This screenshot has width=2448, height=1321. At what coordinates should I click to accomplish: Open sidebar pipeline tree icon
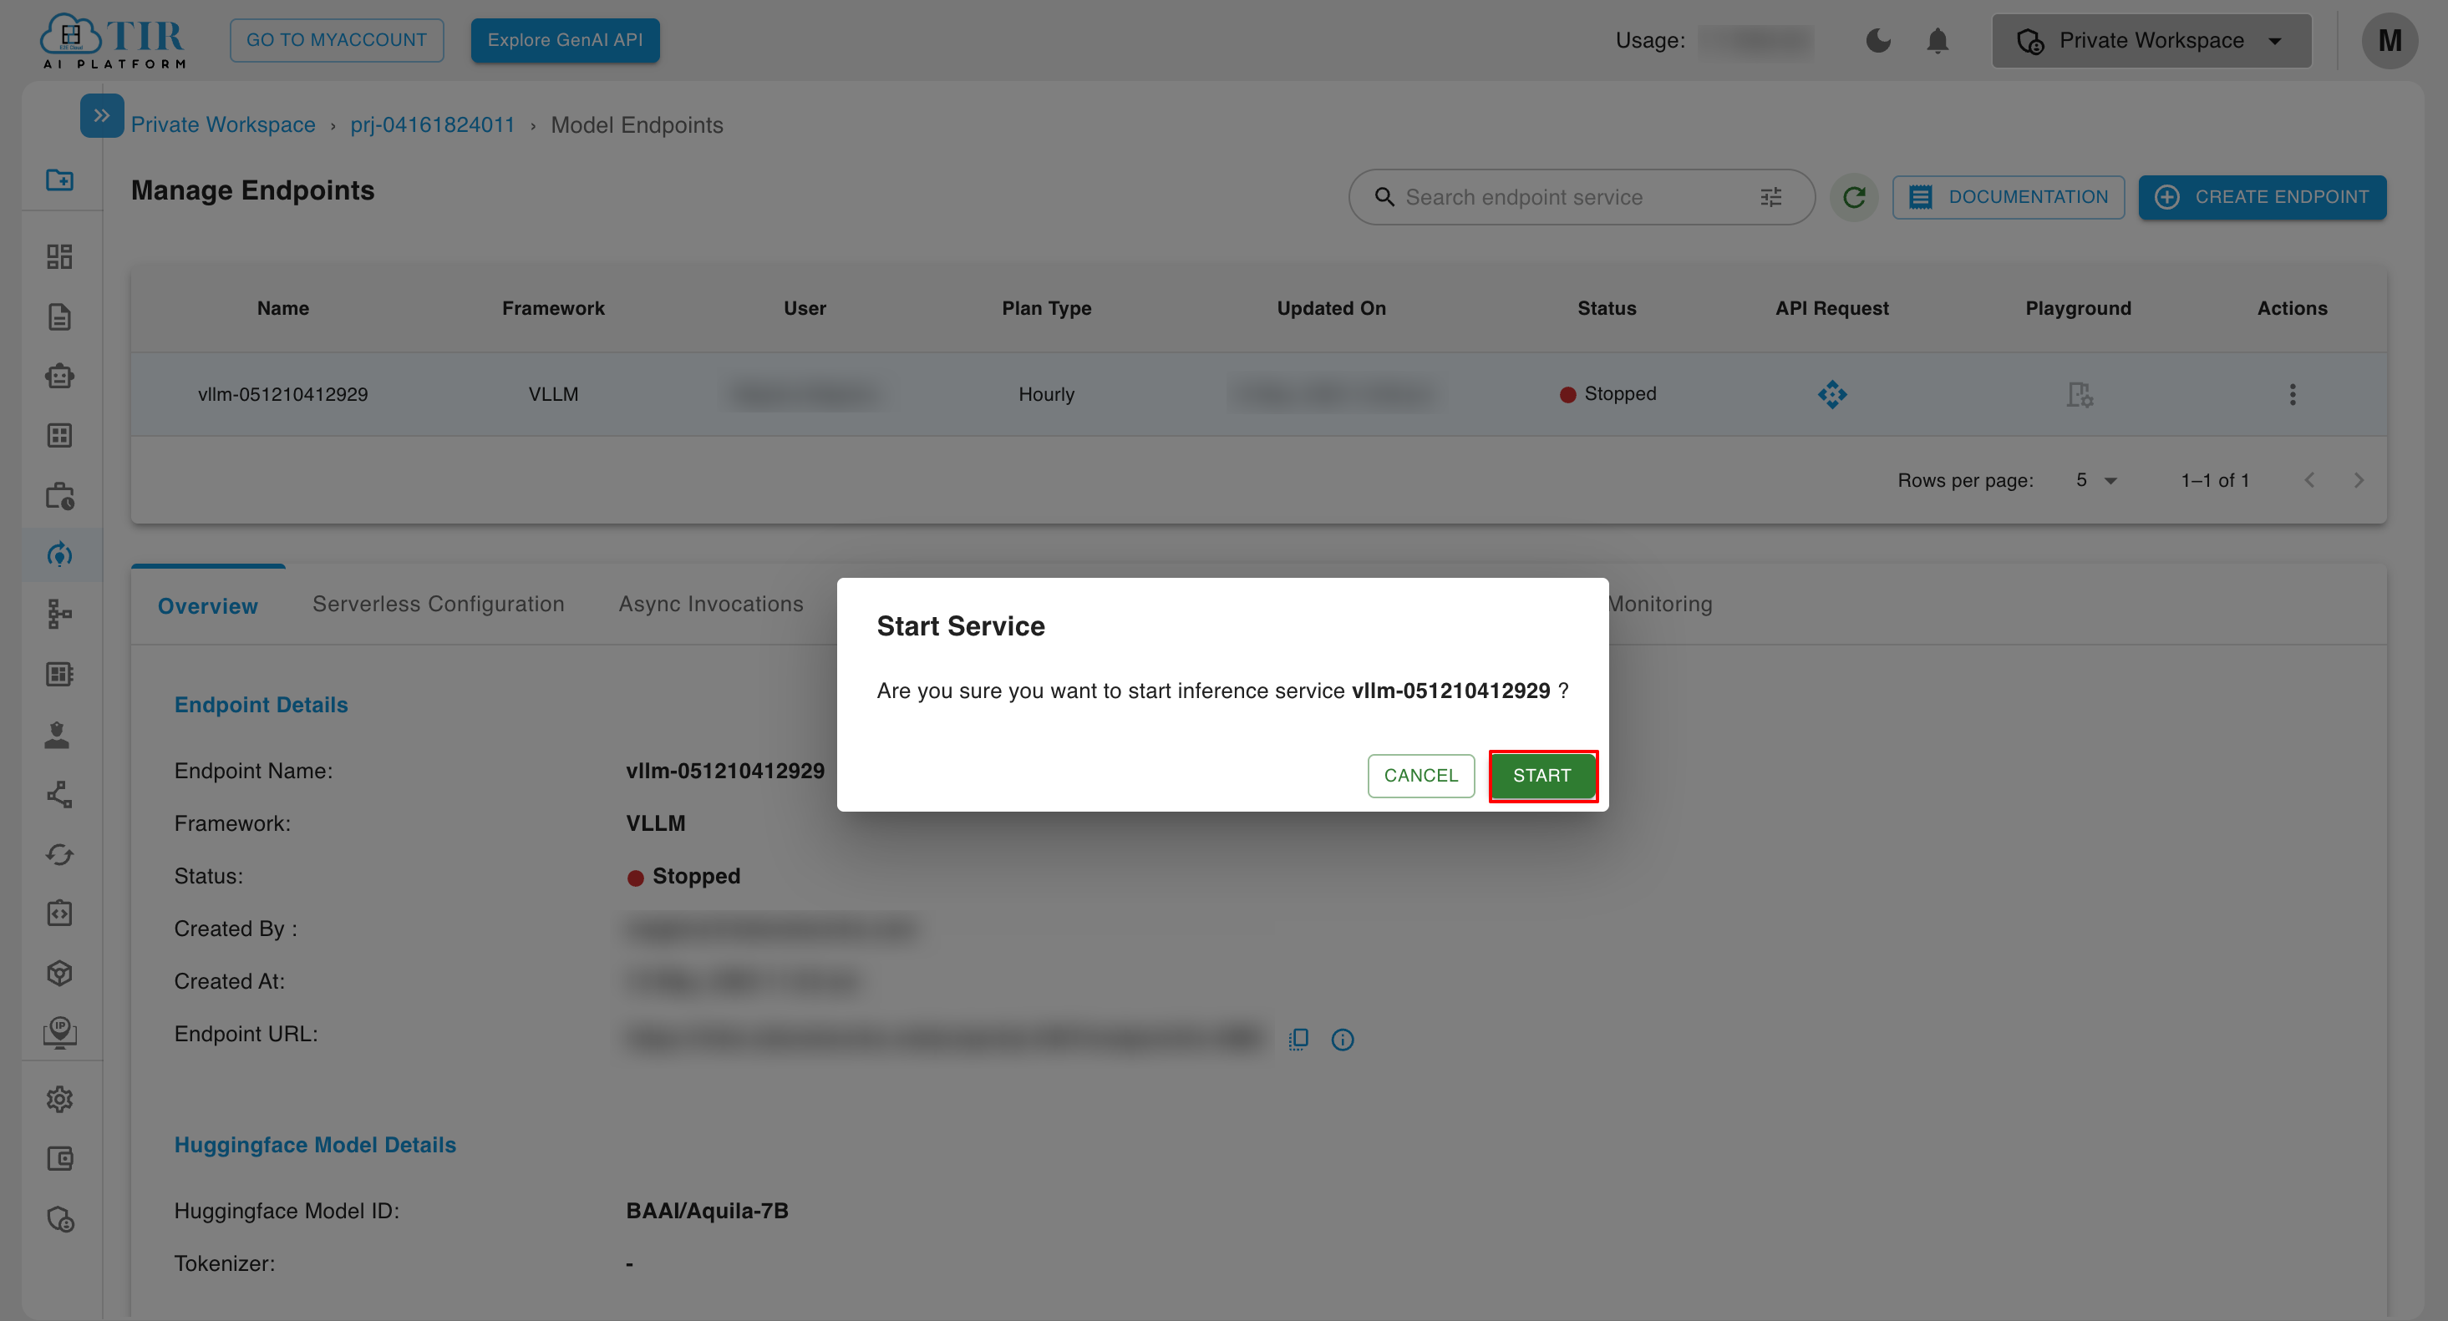click(60, 615)
